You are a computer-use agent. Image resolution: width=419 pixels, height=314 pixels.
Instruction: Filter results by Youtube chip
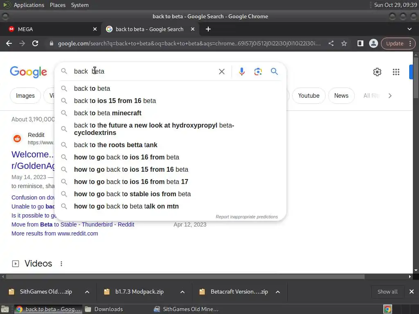coord(309,96)
